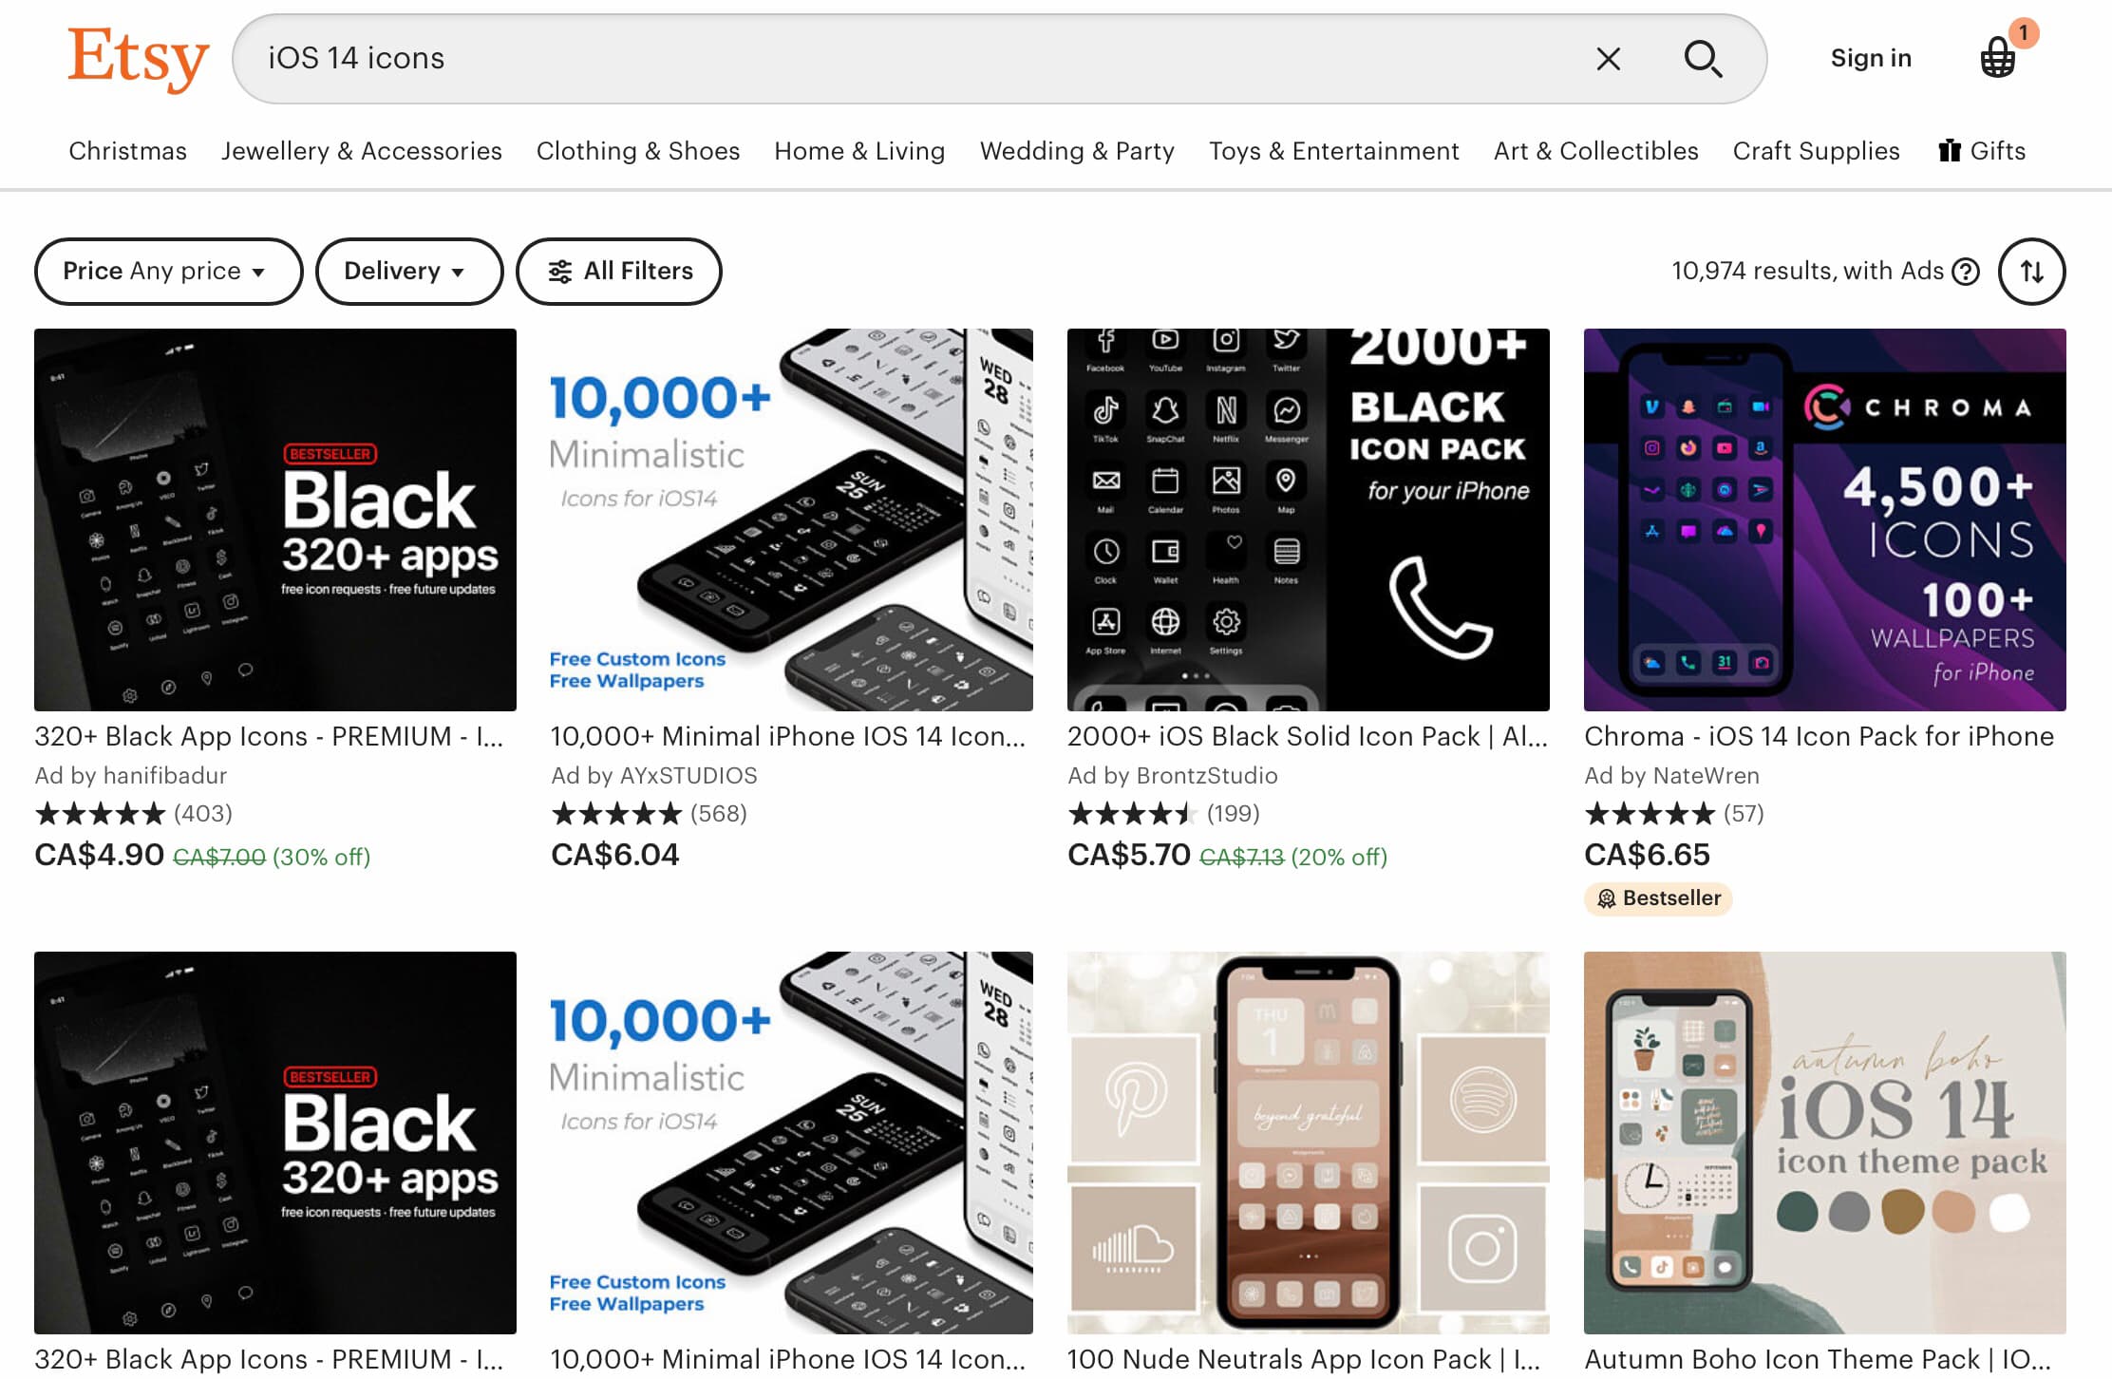The width and height of the screenshot is (2112, 1379).
Task: Open Gifts category with gift icon
Action: (1982, 151)
